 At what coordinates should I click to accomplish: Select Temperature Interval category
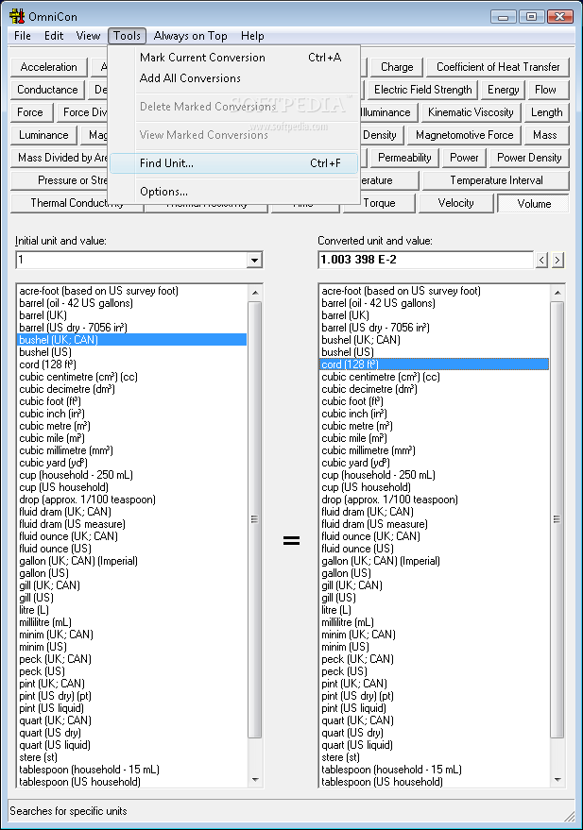pos(496,180)
